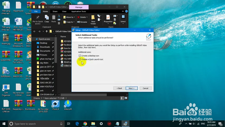Select Allavsoft desktop icon
Viewport: 225px width, 127px height.
pos(68,105)
